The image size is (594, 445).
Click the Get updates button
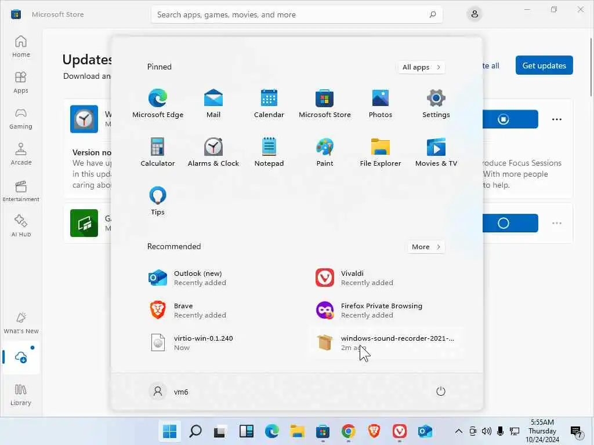click(544, 65)
